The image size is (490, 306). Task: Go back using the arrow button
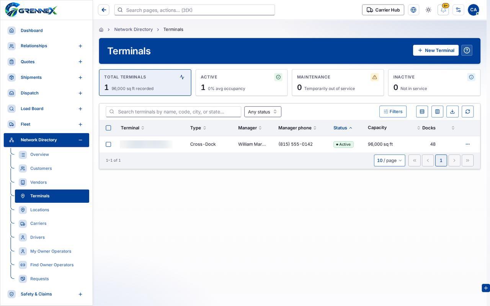coord(104,10)
